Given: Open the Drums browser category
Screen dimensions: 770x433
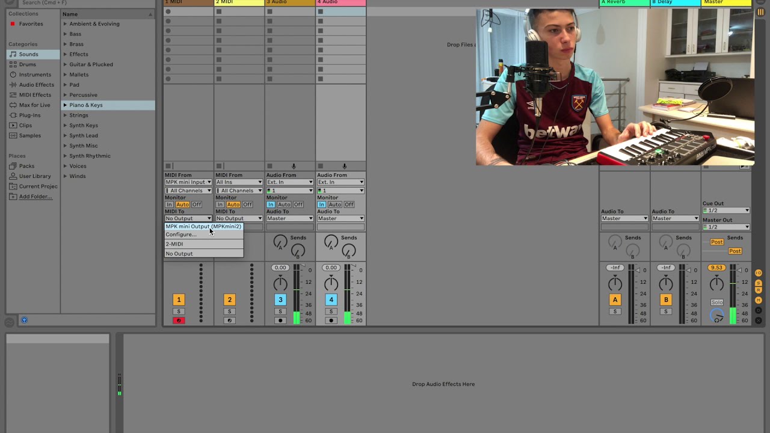Looking at the screenshot, I should tap(33, 64).
